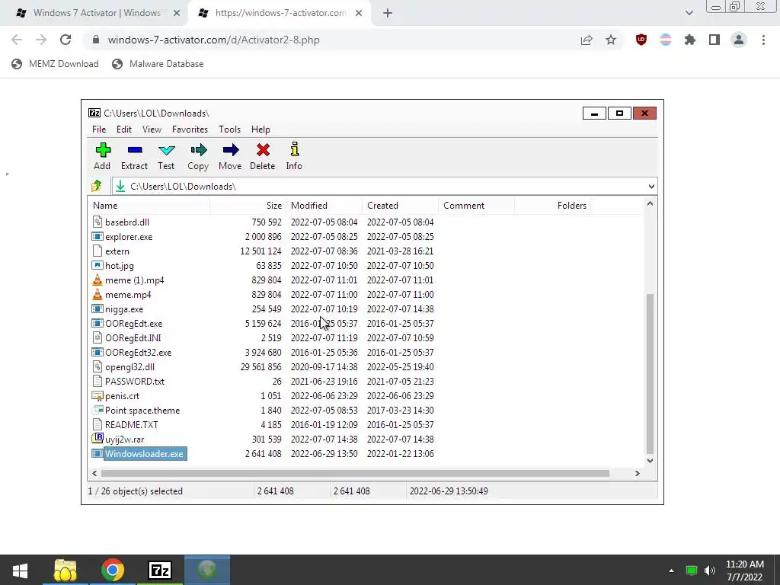Click the Extract toolbar icon
The width and height of the screenshot is (780, 585).
point(134,150)
